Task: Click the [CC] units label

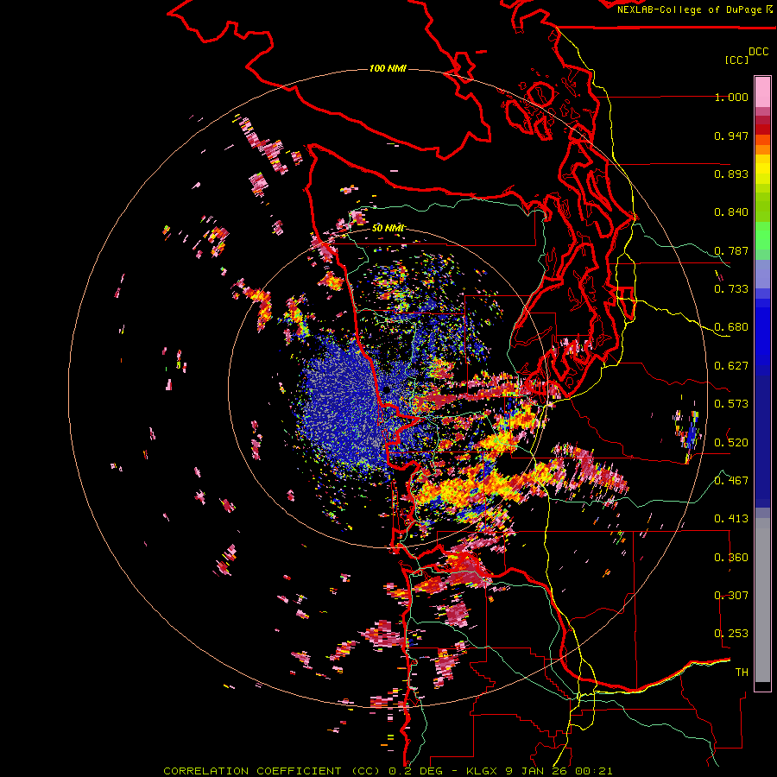Action: pos(736,60)
